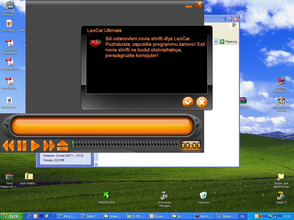Screen dimensions: 294x220
Task: Expand the Quick Launch overflow chevron
Action: point(53,215)
